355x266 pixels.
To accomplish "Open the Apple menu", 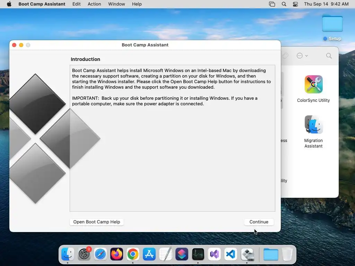I will click(9, 4).
